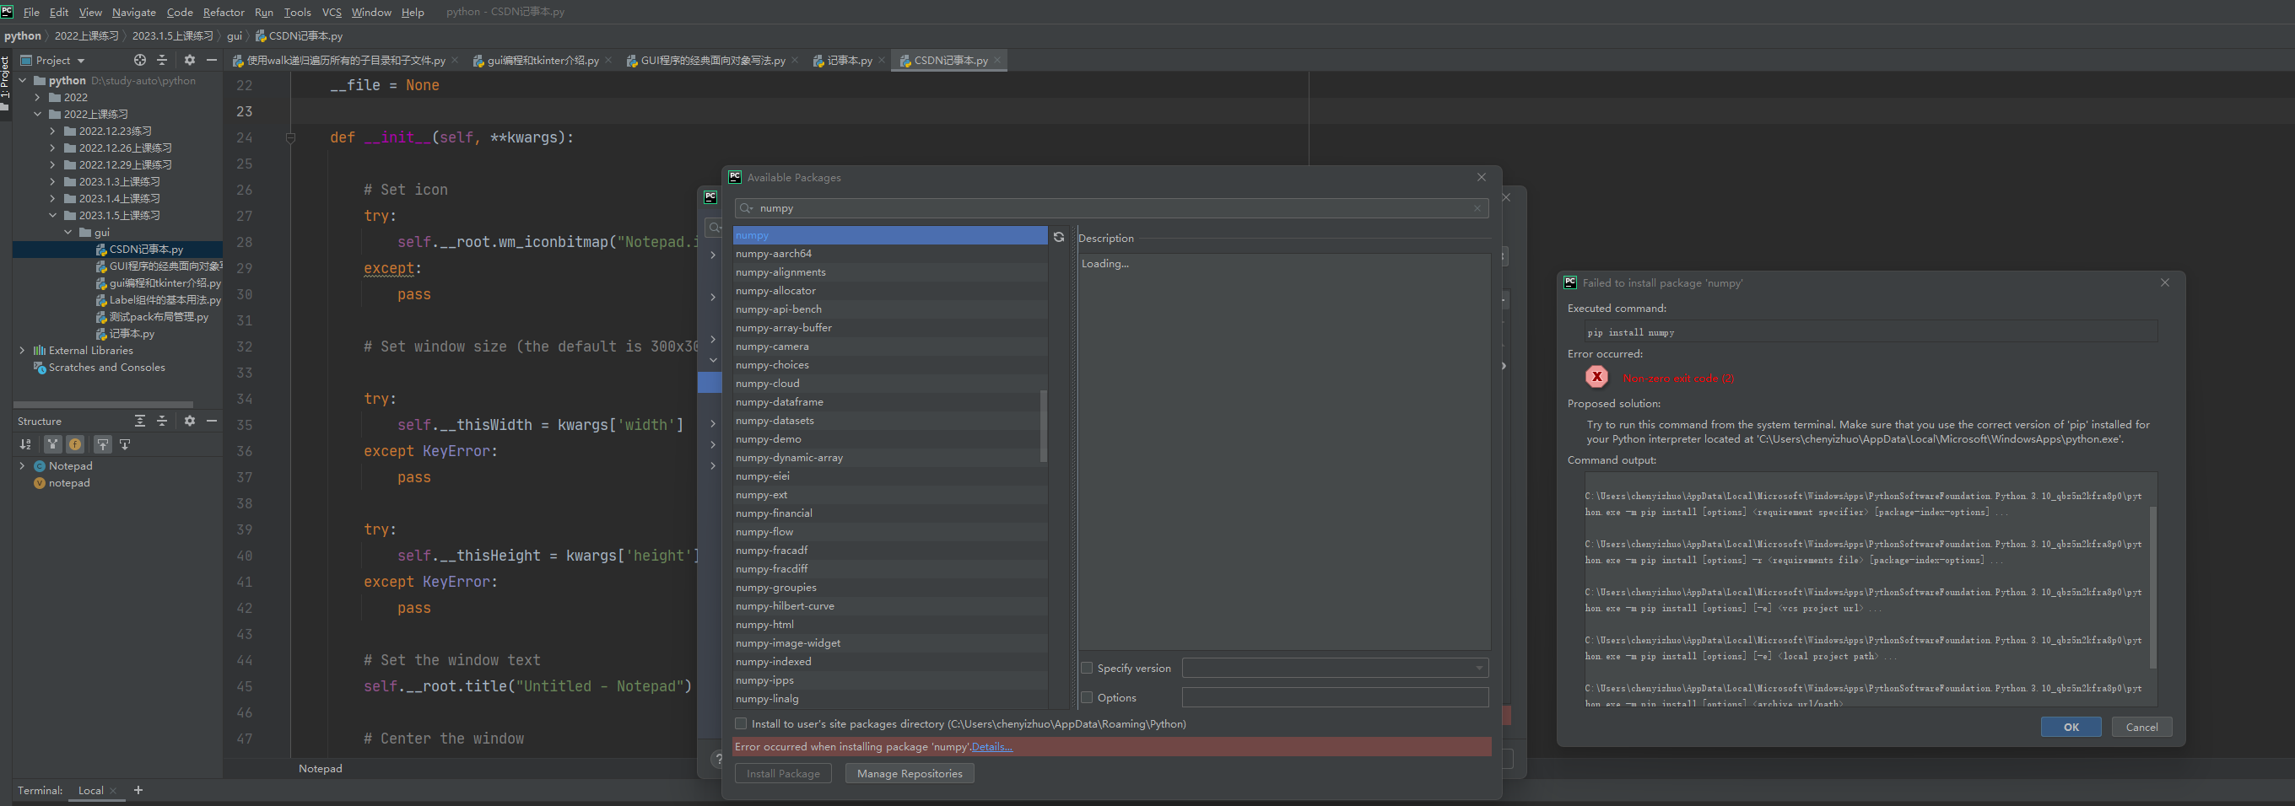The image size is (2295, 806).
Task: Enable the Specify version checkbox
Action: pos(1086,668)
